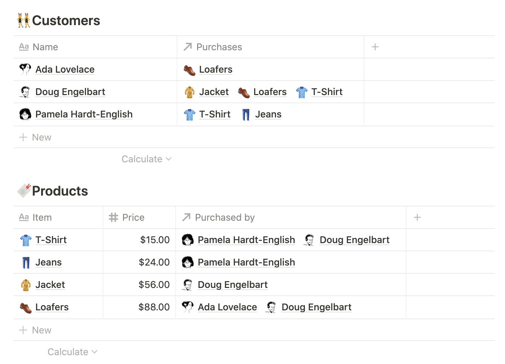Click New at the bottom of Customers table

coord(35,137)
